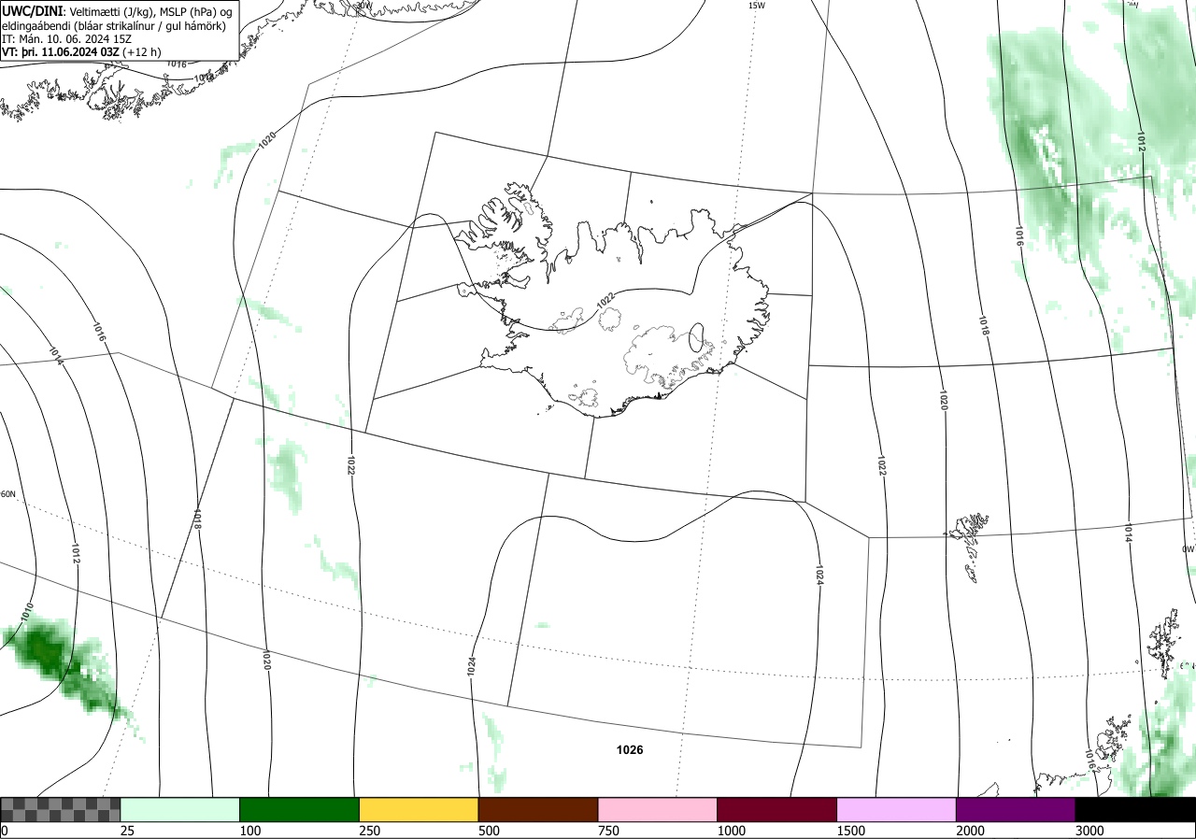Click the legend value label "1500"
Screen dimensions: 1196x839
click(851, 831)
